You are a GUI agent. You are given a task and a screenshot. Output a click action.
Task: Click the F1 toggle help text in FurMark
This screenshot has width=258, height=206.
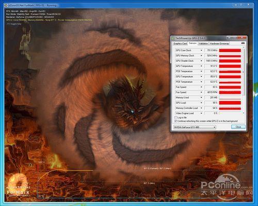pyautogui.click(x=14, y=24)
